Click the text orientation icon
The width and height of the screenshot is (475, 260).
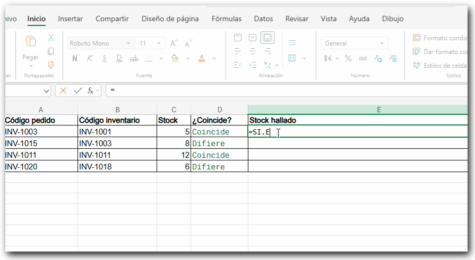pyautogui.click(x=267, y=65)
